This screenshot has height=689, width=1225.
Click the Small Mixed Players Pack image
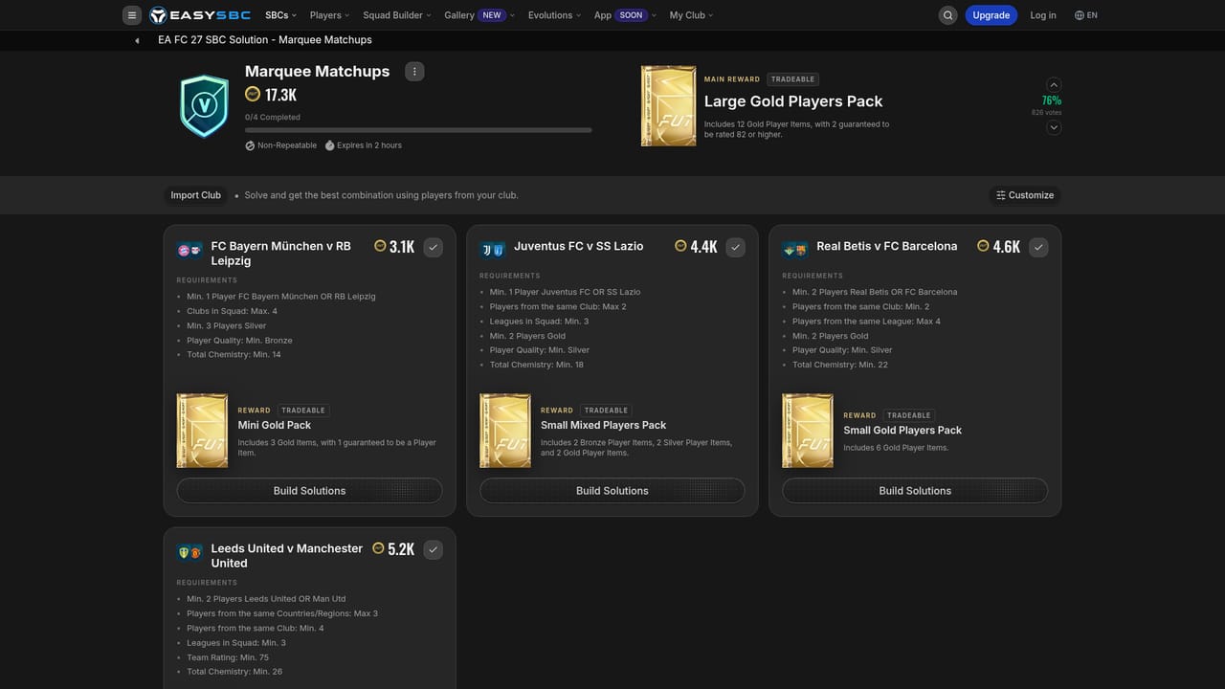click(505, 431)
